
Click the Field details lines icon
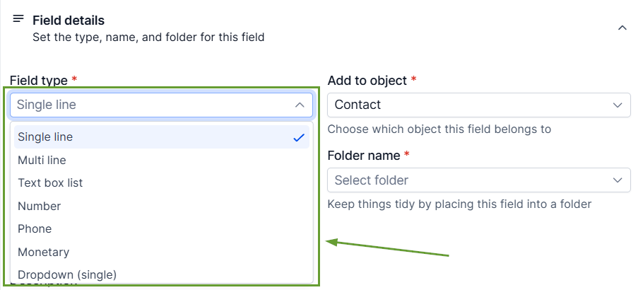point(18,19)
